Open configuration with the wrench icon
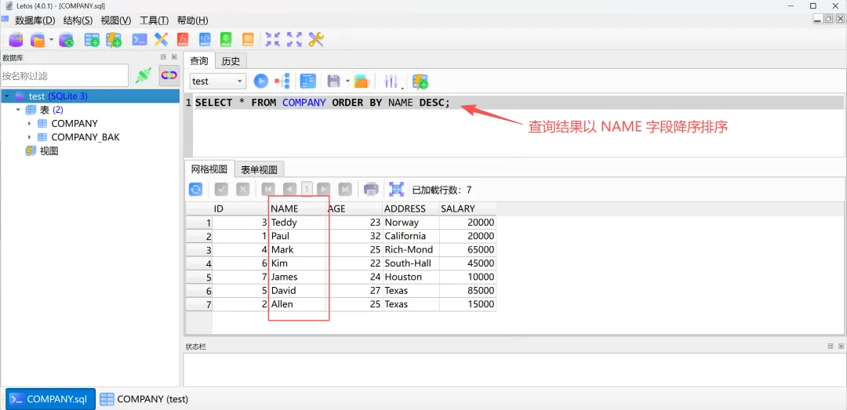The width and height of the screenshot is (847, 410). coord(316,39)
